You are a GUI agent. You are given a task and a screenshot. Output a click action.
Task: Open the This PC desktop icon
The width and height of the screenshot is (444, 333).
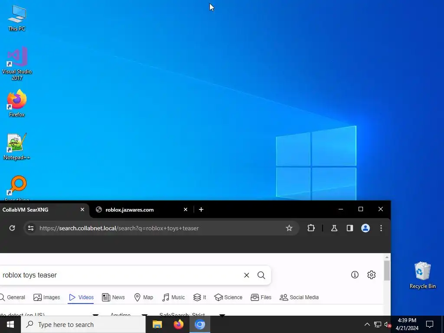coord(17,18)
